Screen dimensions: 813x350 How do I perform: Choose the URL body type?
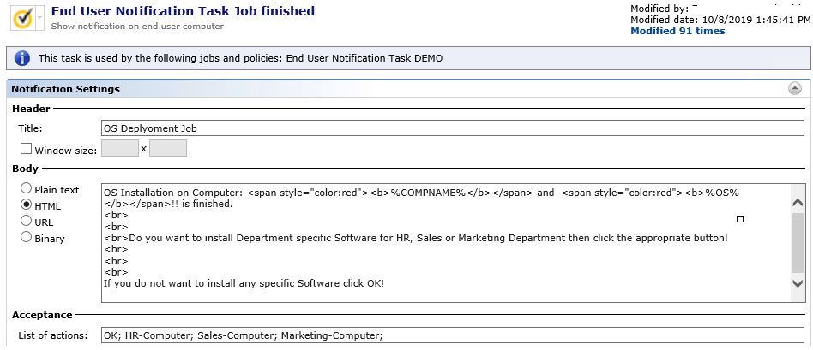27,222
